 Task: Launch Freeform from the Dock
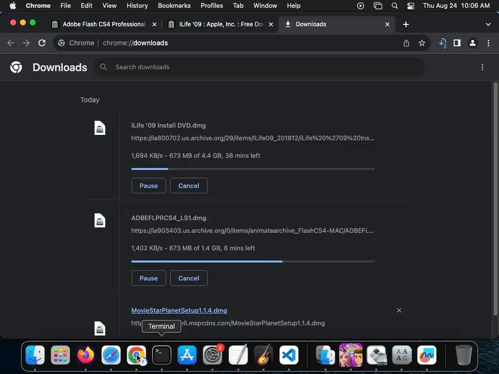click(x=427, y=355)
